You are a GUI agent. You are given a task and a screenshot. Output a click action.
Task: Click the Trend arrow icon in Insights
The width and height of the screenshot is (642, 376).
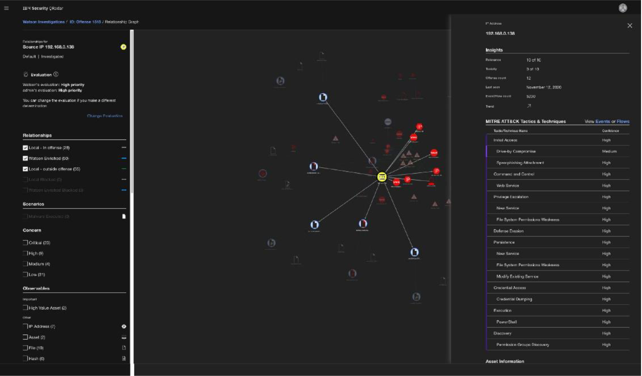pos(528,106)
